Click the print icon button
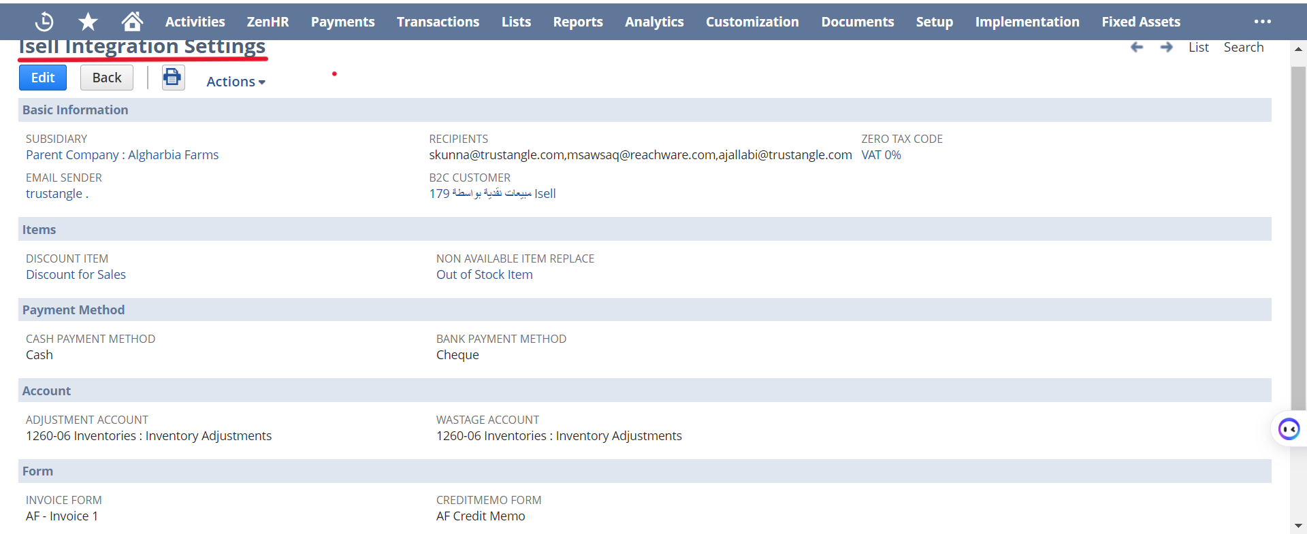Viewport: 1307px width, 534px height. click(x=173, y=78)
